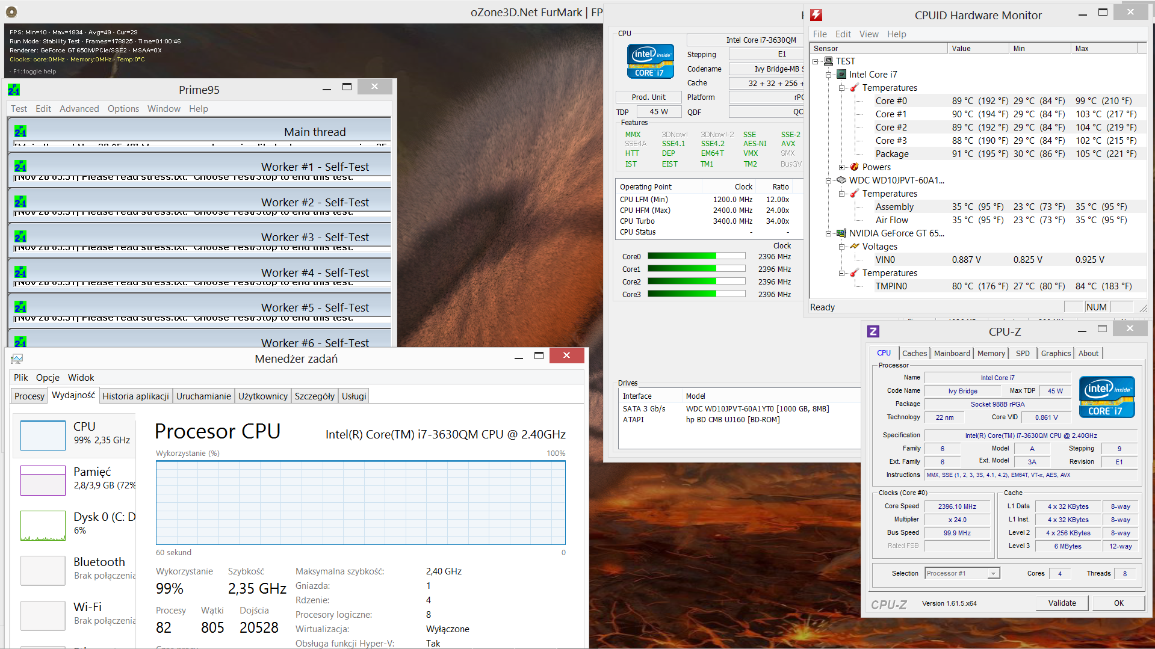Image resolution: width=1155 pixels, height=649 pixels.
Task: Open the Graphics tab in CPU-Z
Action: pos(1056,353)
